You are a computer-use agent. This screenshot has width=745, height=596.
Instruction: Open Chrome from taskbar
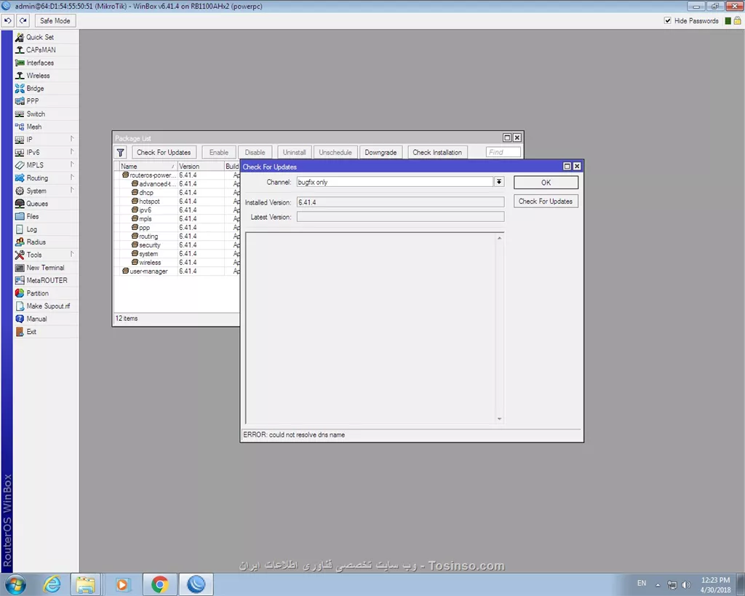click(x=159, y=584)
